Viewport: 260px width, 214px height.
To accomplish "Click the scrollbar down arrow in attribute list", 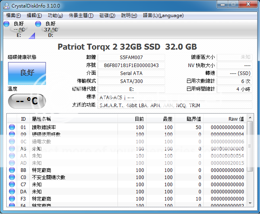I will point(250,203).
